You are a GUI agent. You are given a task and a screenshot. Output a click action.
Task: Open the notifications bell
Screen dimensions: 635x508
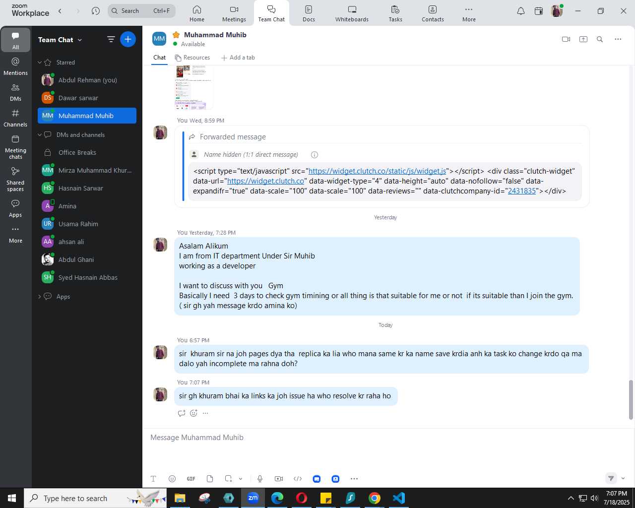click(521, 11)
